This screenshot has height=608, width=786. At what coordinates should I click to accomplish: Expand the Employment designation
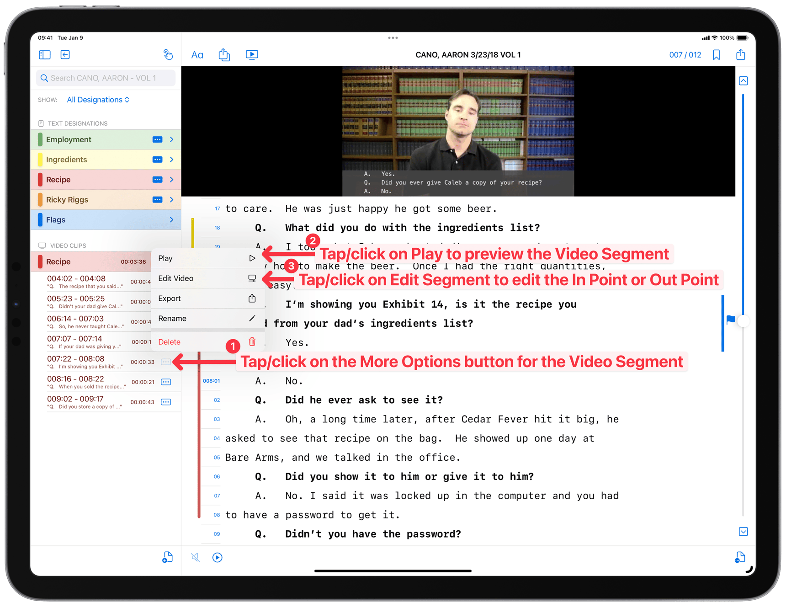171,139
